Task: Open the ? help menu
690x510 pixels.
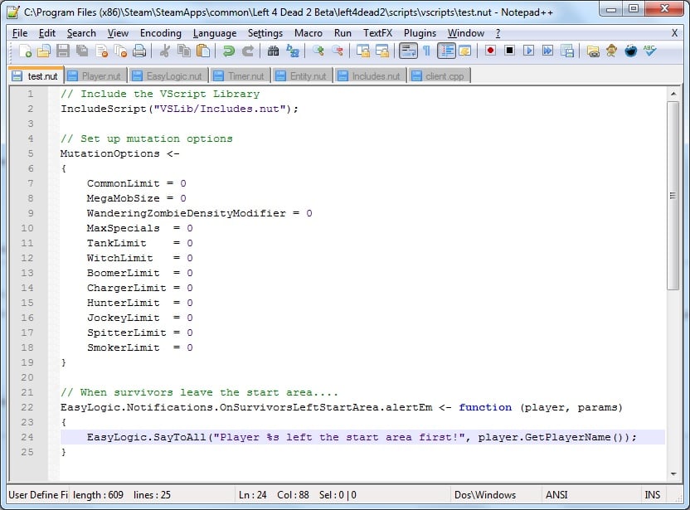Action: 498,33
